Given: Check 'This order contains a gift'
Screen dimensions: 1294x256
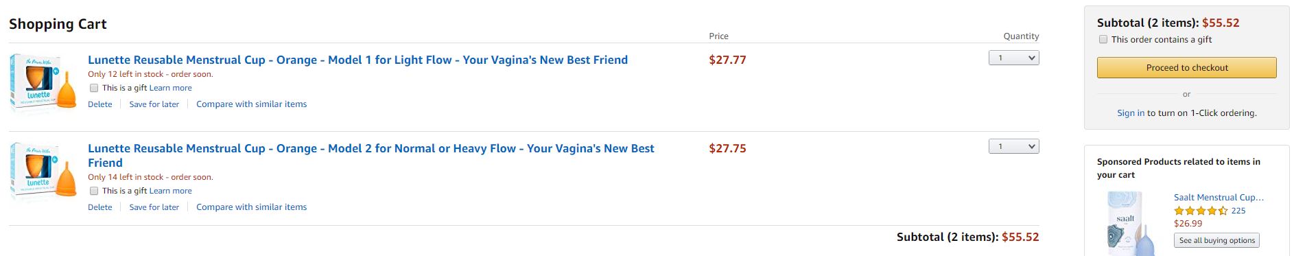Looking at the screenshot, I should (1103, 39).
